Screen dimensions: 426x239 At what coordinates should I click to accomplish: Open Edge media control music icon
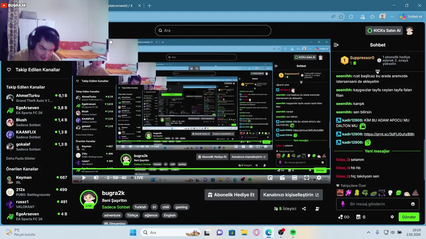[x=362, y=17]
